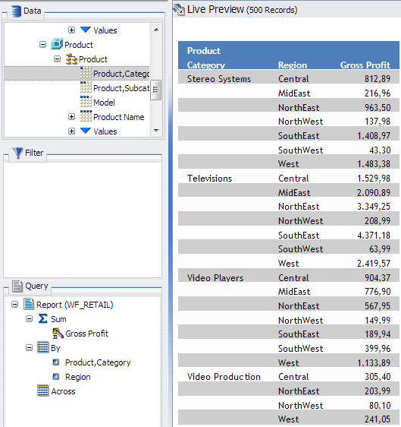
Task: Click the Across grid icon
Action: pyautogui.click(x=43, y=391)
